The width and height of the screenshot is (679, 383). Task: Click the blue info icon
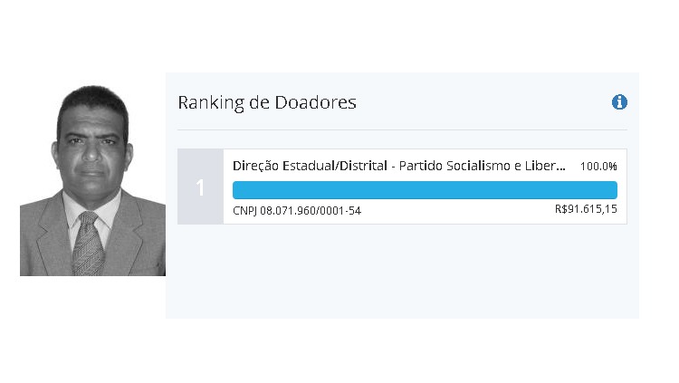pyautogui.click(x=620, y=102)
